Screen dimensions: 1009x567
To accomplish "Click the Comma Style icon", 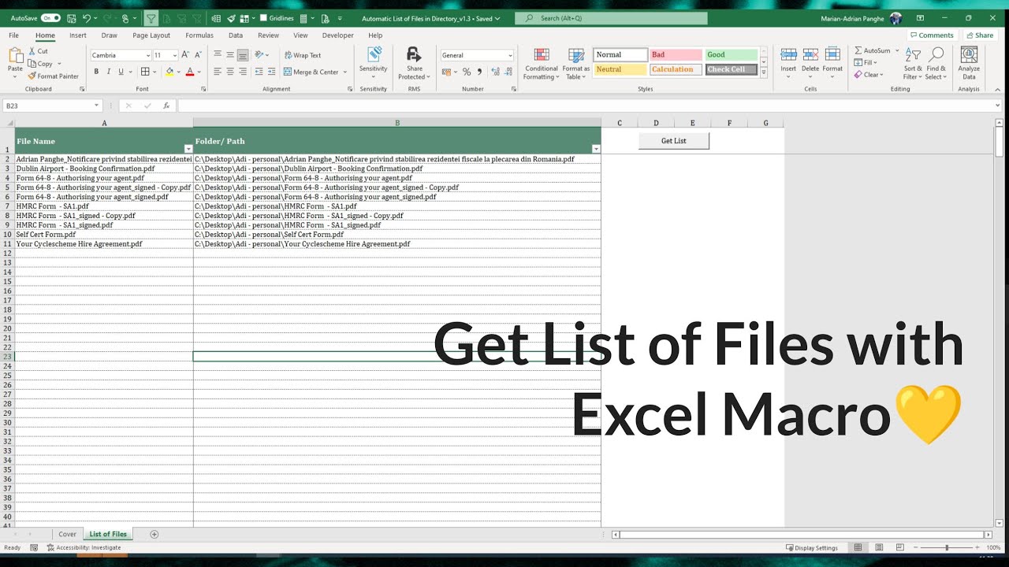I will click(479, 72).
